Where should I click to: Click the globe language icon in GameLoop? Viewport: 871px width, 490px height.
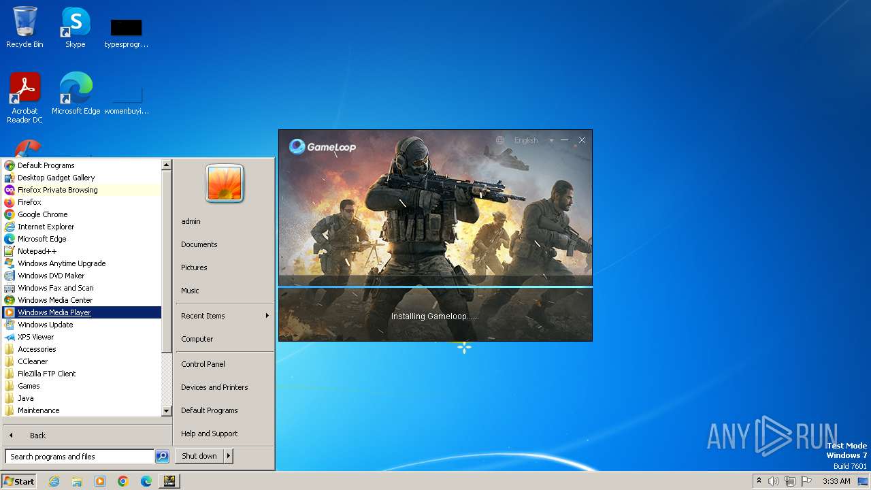click(500, 140)
